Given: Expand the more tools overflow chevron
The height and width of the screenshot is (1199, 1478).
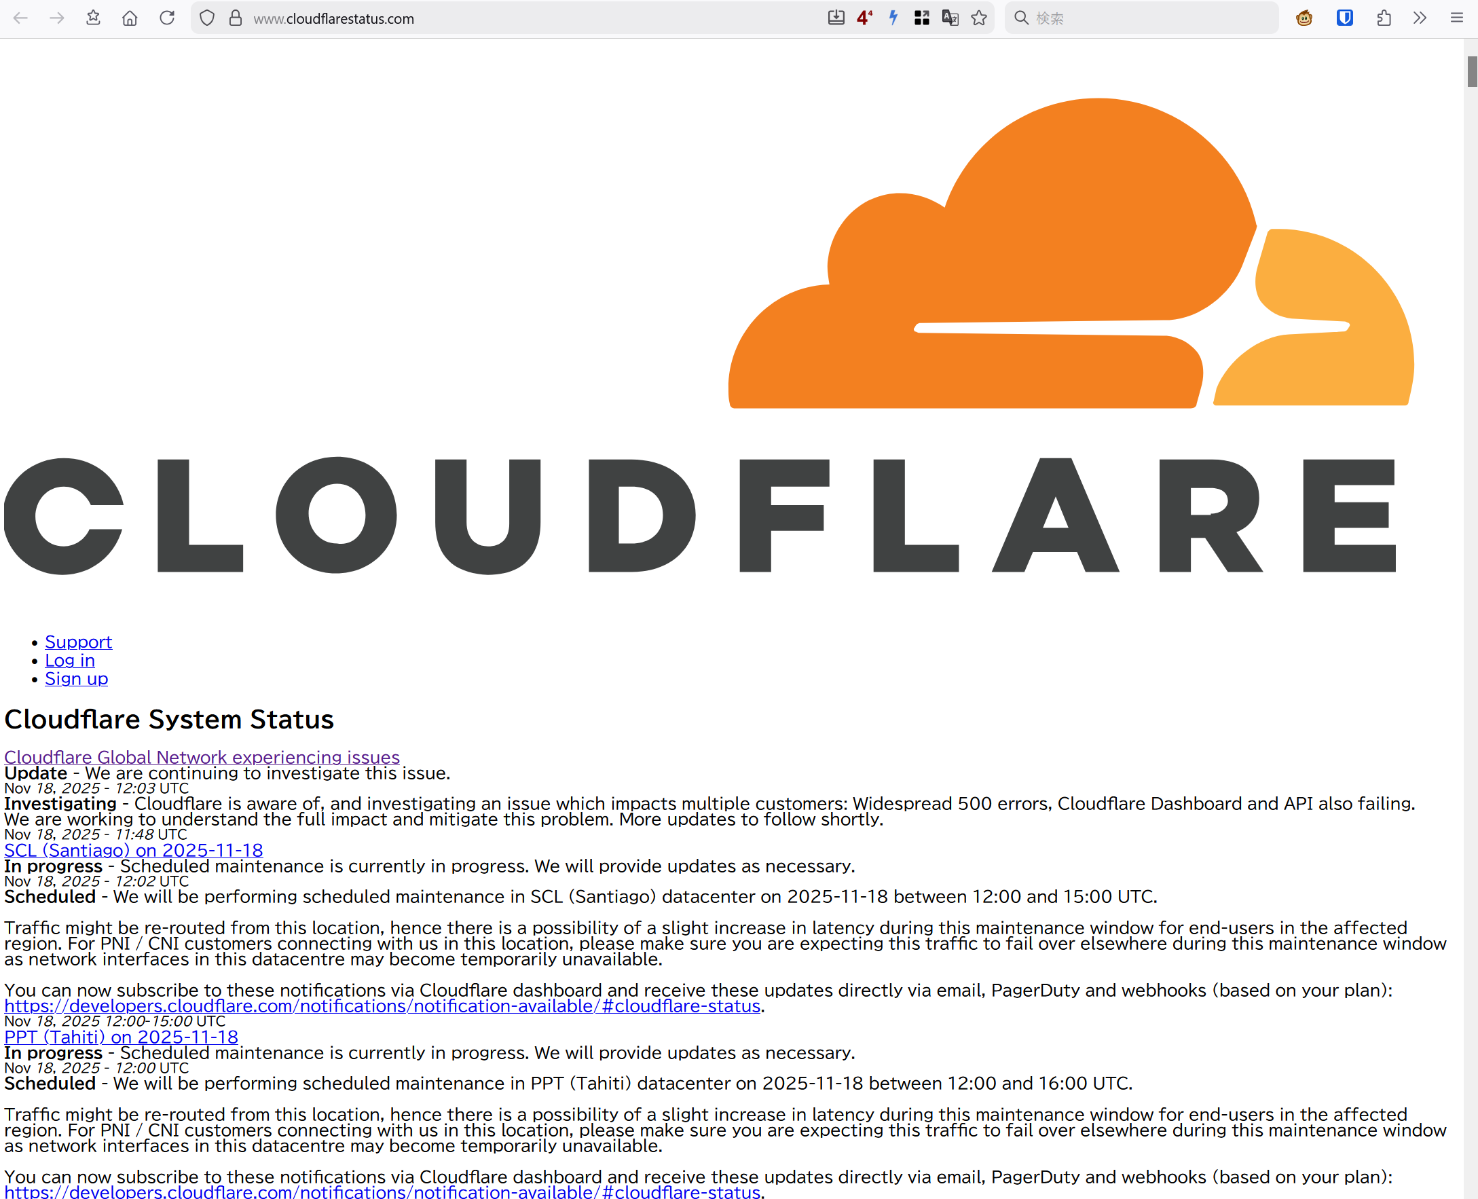Looking at the screenshot, I should pos(1420,18).
